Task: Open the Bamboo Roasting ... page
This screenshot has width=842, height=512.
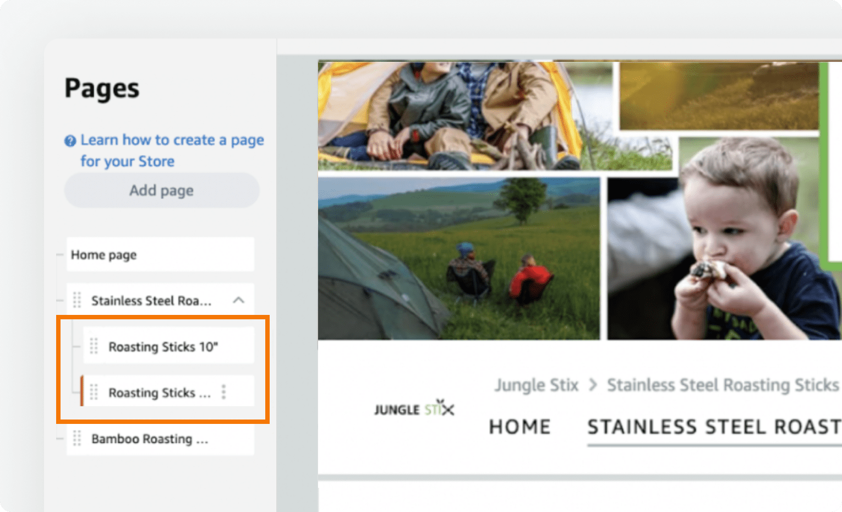Action: coord(160,439)
